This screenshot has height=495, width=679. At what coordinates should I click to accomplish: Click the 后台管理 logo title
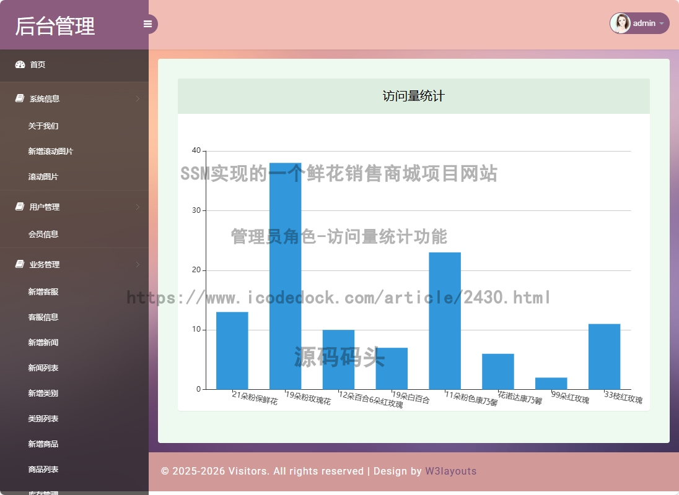click(x=55, y=25)
